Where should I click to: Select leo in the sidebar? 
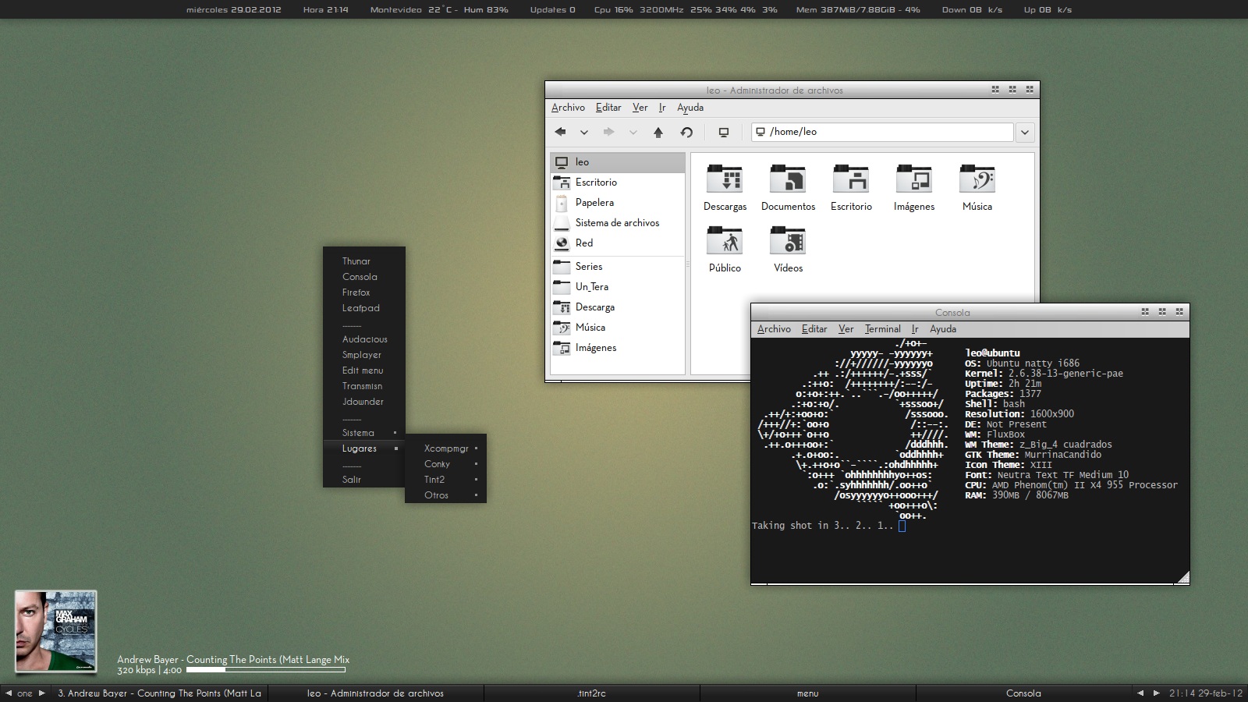pyautogui.click(x=618, y=162)
